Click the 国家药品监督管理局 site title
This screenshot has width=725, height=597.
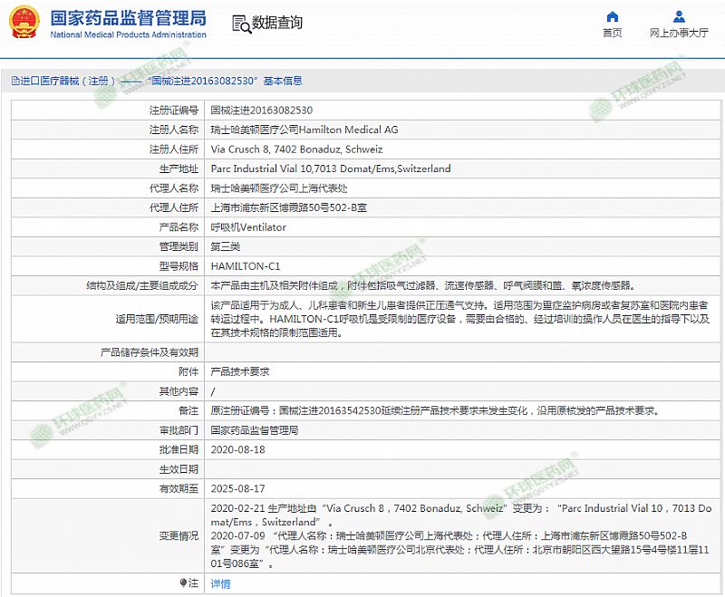click(x=128, y=18)
